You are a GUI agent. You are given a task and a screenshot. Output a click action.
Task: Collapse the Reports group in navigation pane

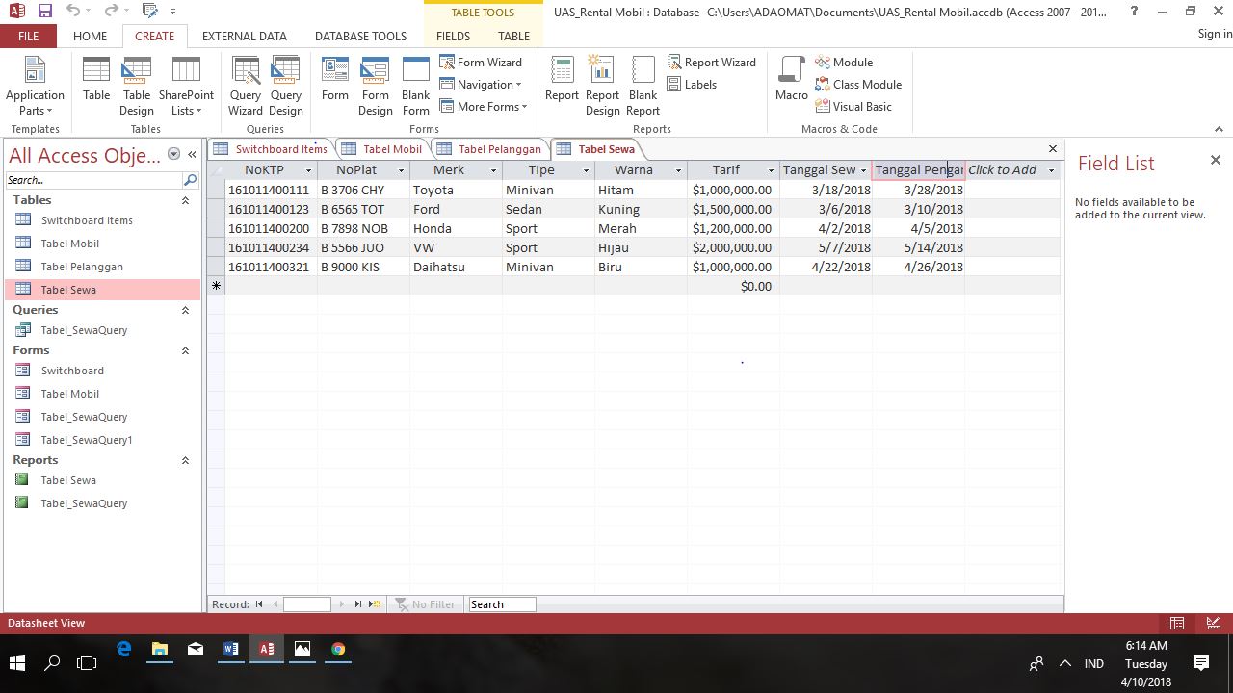[185, 460]
